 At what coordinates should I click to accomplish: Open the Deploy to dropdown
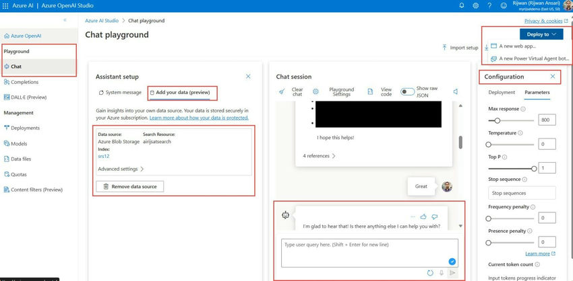point(541,34)
